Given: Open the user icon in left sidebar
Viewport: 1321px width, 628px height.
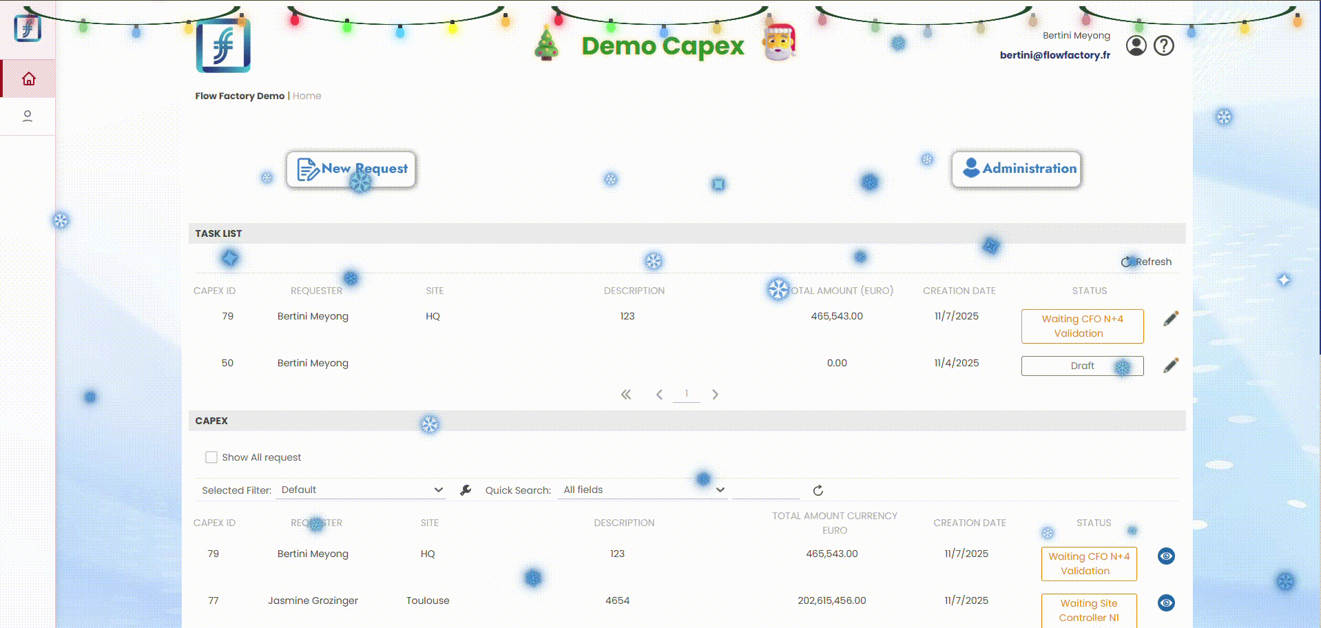Looking at the screenshot, I should click(28, 116).
